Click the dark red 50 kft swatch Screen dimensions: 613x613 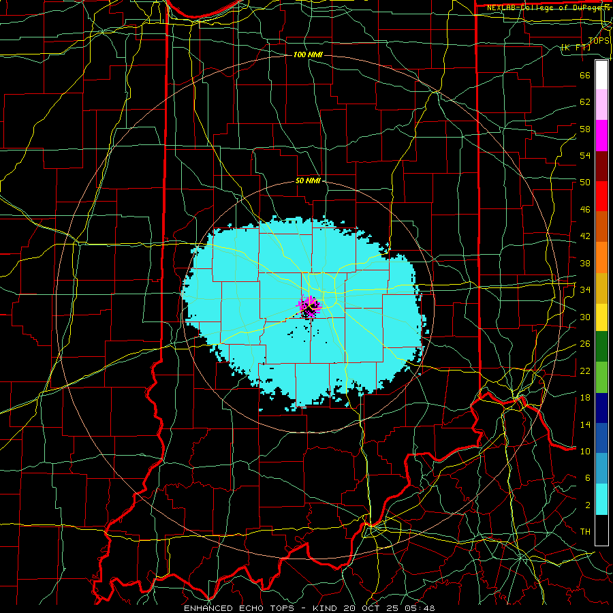601,166
